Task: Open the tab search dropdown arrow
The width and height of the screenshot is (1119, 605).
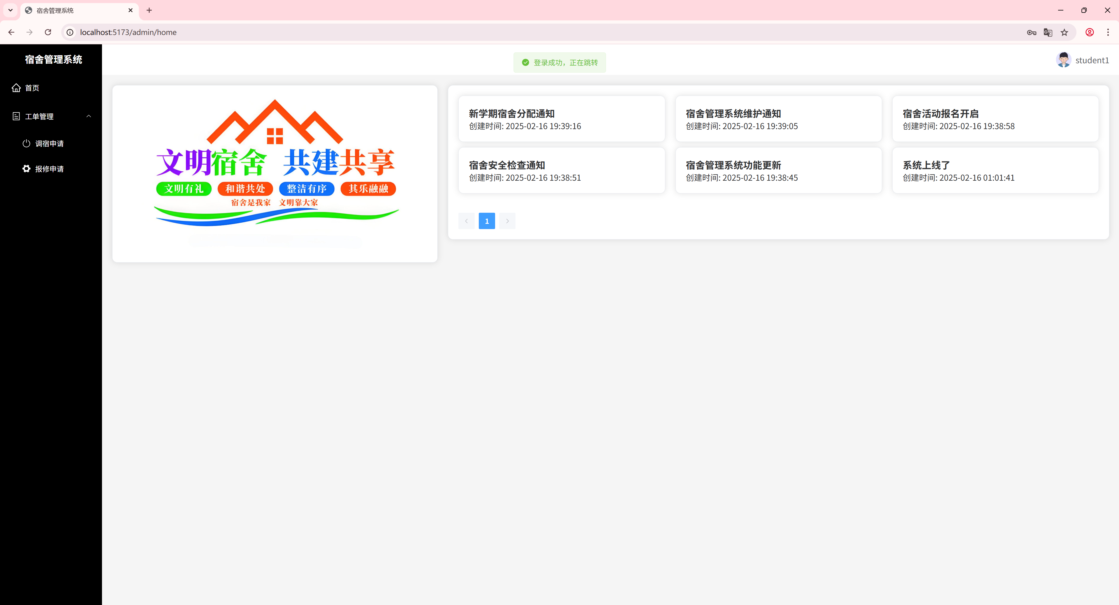Action: click(10, 10)
